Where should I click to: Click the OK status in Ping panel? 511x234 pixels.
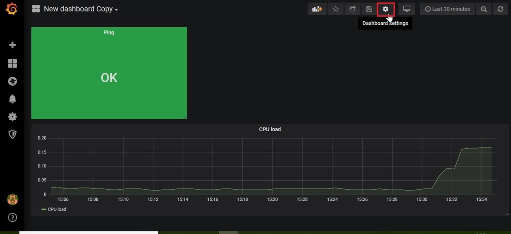pos(109,78)
